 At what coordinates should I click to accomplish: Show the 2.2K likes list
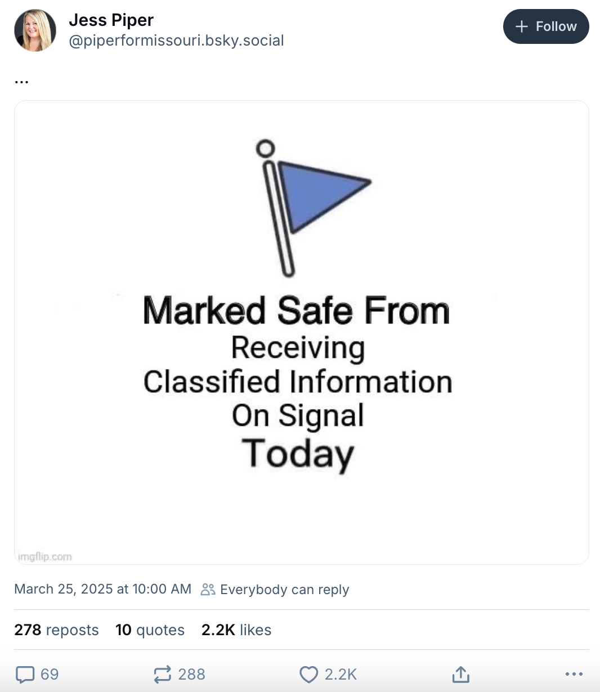coord(236,630)
